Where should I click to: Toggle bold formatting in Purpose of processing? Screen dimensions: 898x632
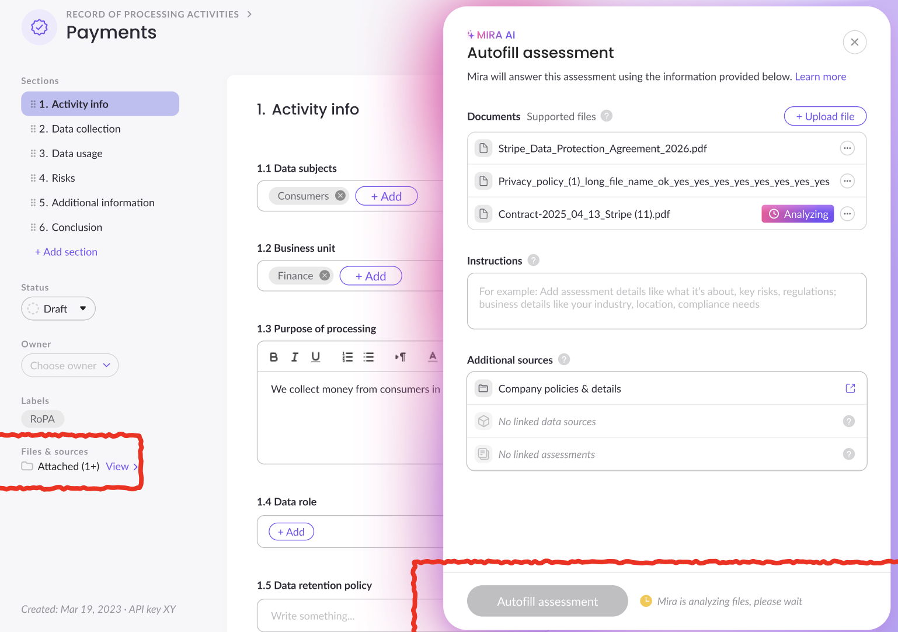pyautogui.click(x=273, y=357)
